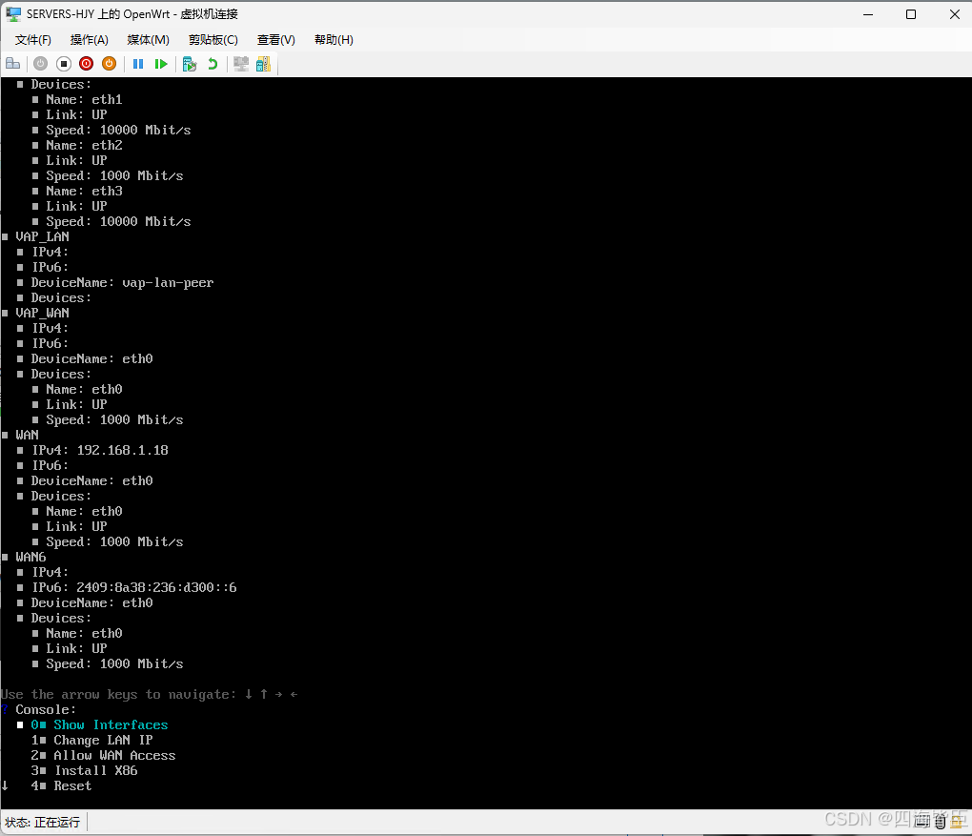Click the VAP_LAN interface heading
This screenshot has width=972, height=836.
42,237
